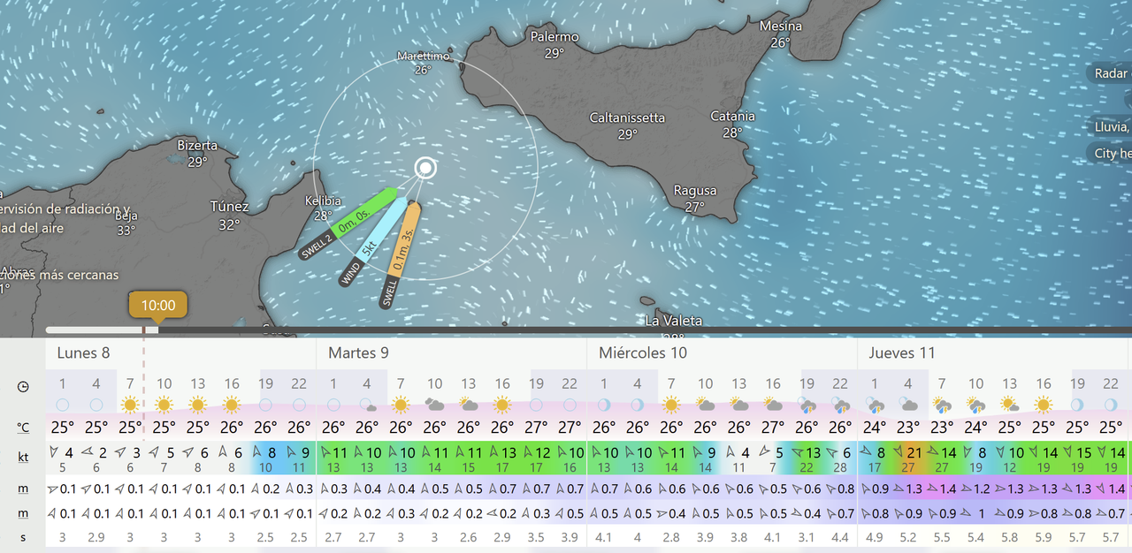This screenshot has height=553, width=1132.
Task: Click the s period unit label
Action: coord(23,536)
